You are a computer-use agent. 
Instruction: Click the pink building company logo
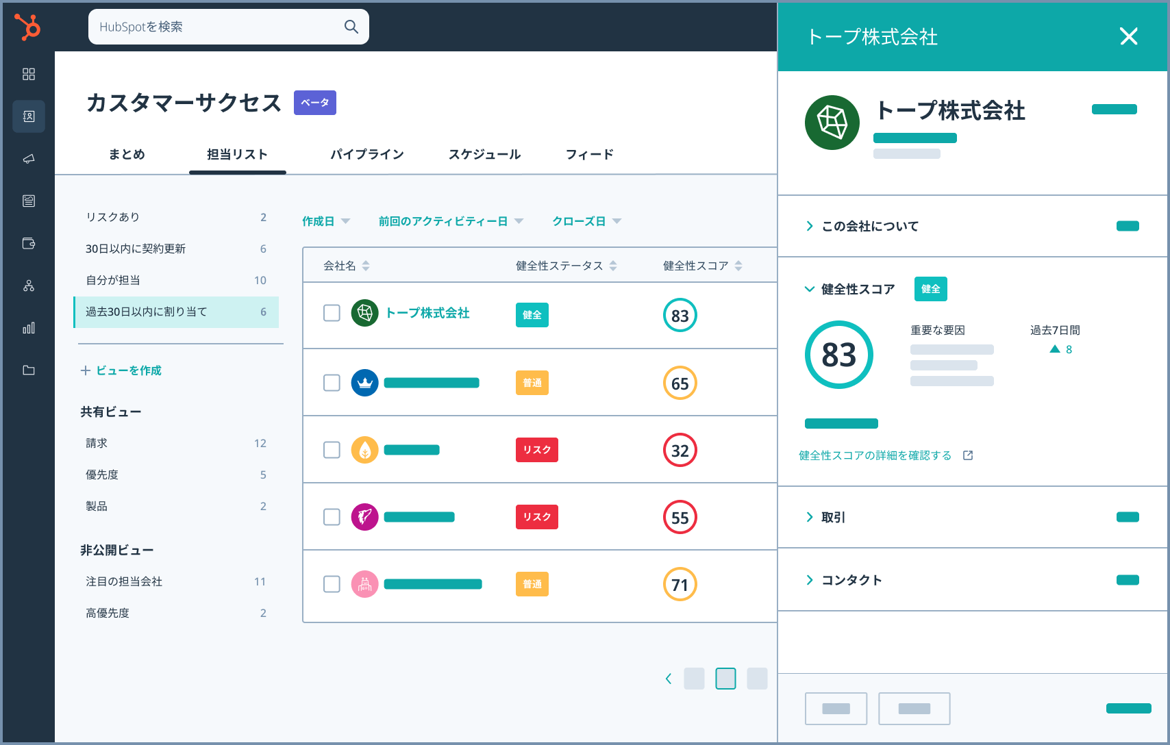(x=365, y=584)
